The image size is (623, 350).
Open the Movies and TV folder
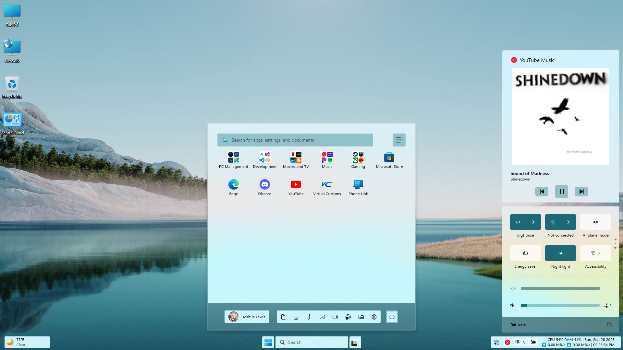pyautogui.click(x=296, y=160)
